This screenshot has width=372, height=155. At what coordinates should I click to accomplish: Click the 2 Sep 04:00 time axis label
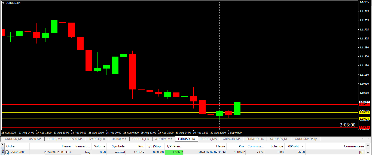click(x=235, y=133)
